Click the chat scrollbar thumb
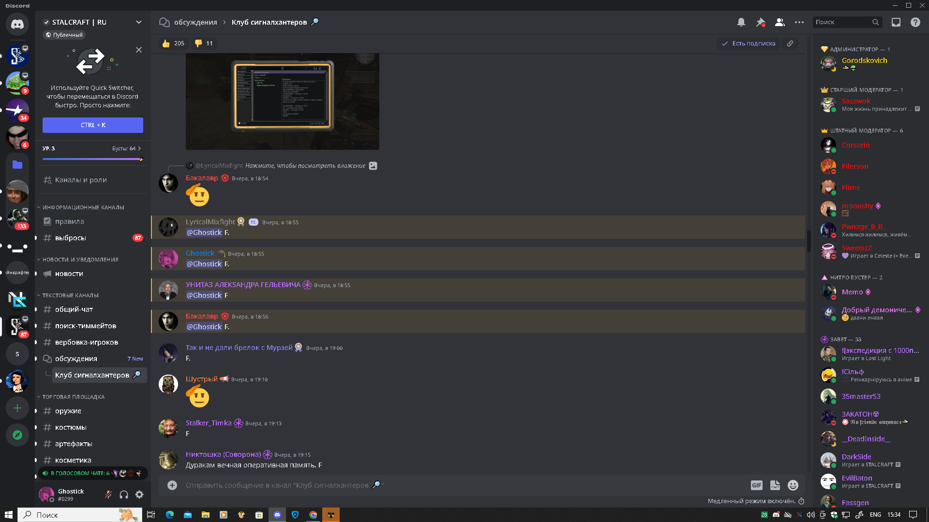Image resolution: width=929 pixels, height=522 pixels. click(x=809, y=241)
